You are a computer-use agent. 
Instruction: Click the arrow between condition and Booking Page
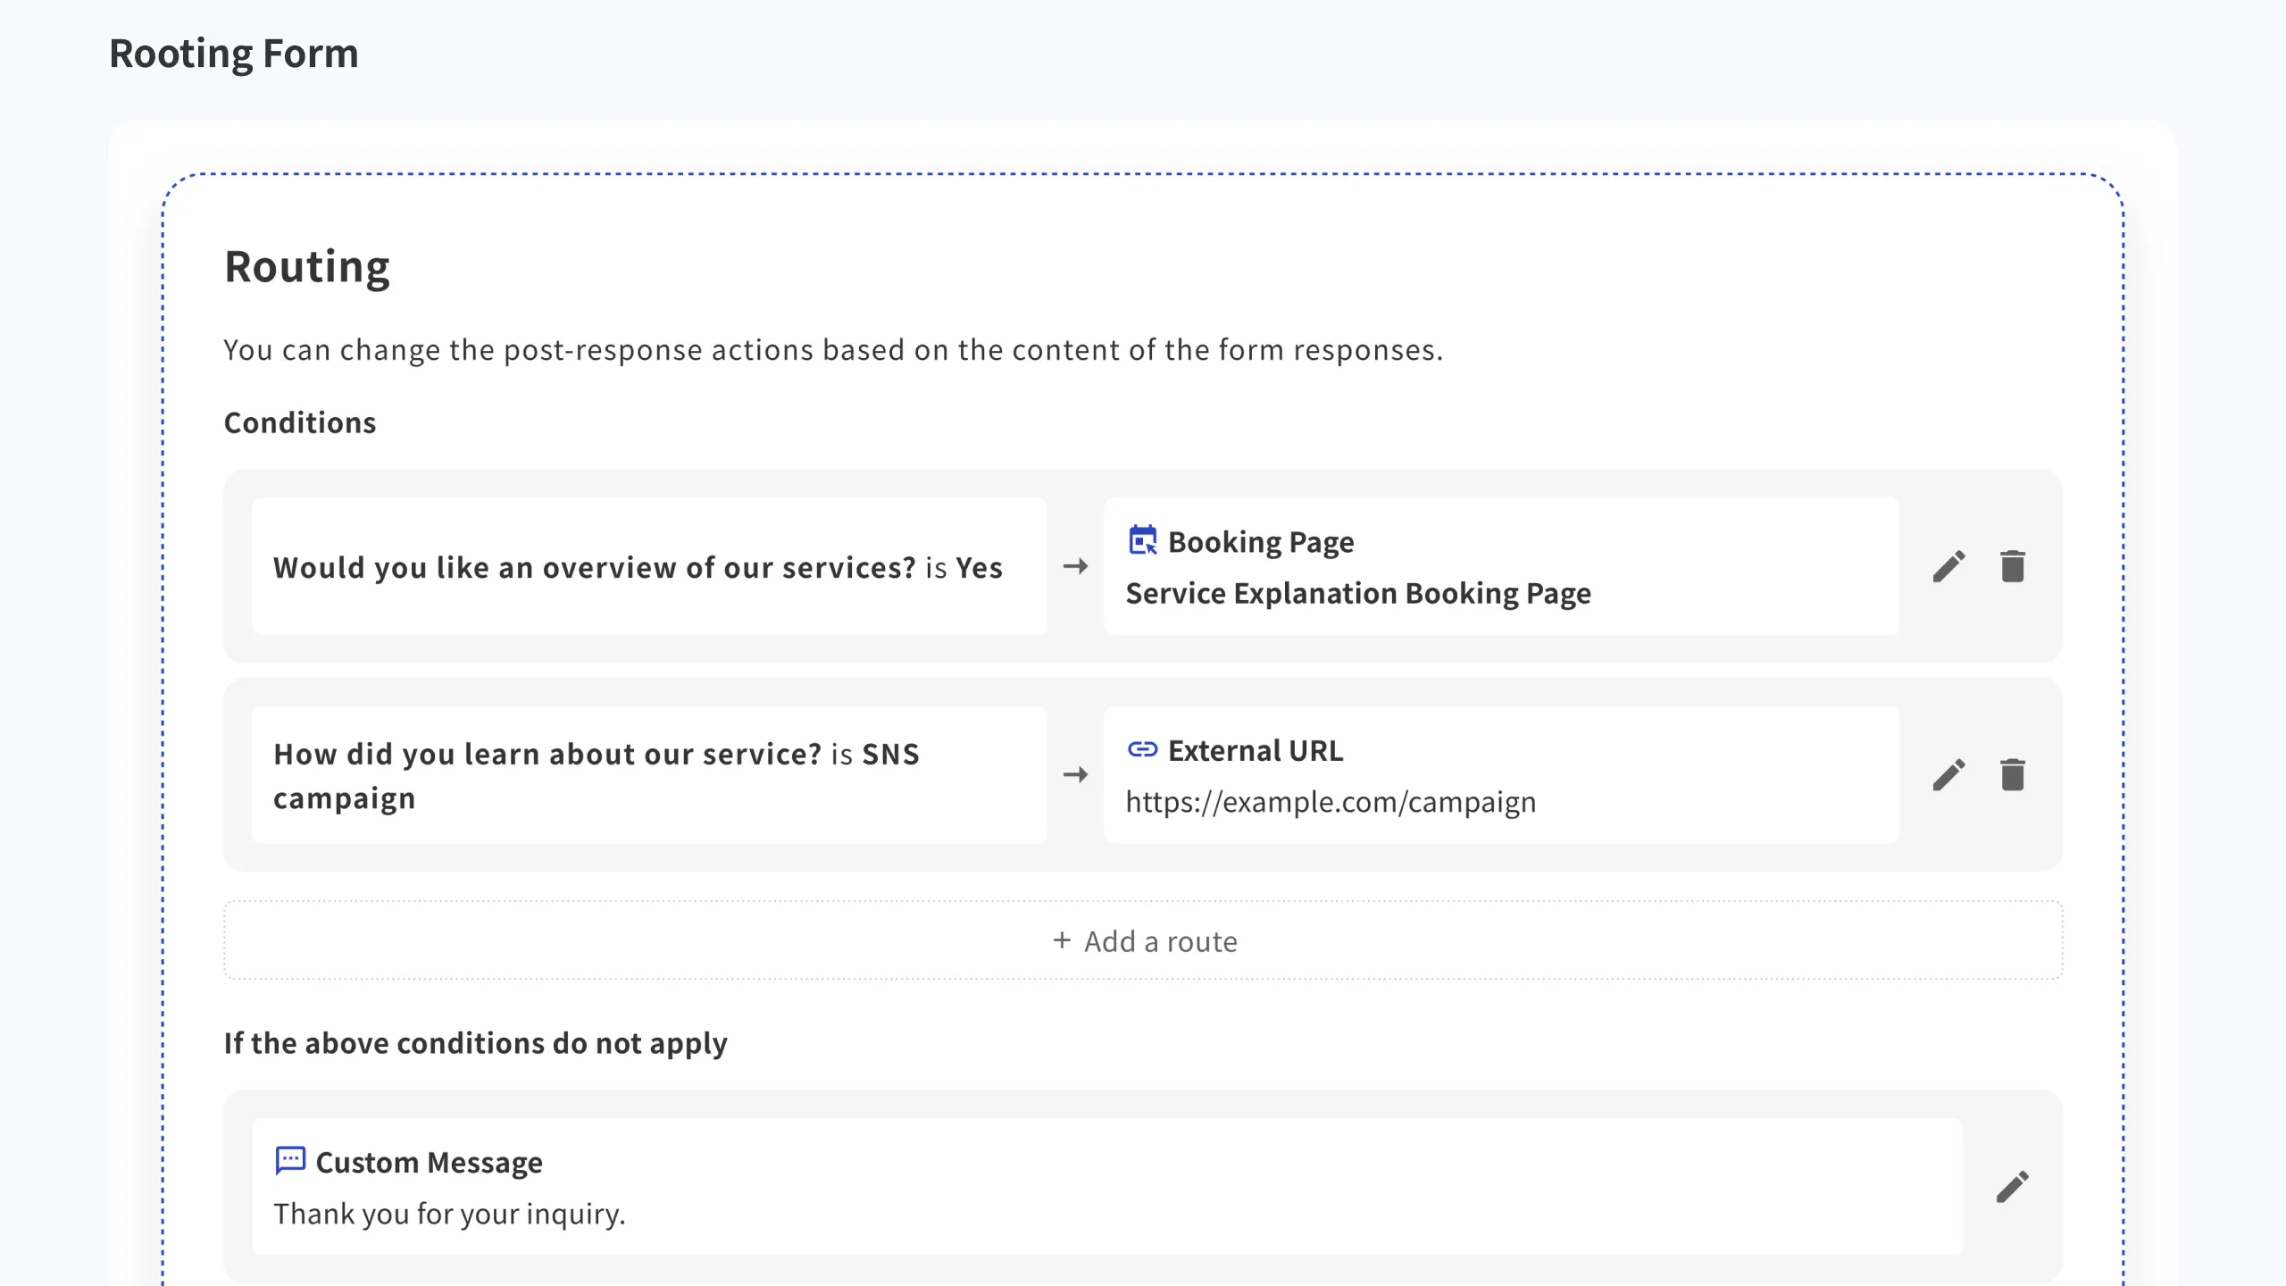[1074, 565]
